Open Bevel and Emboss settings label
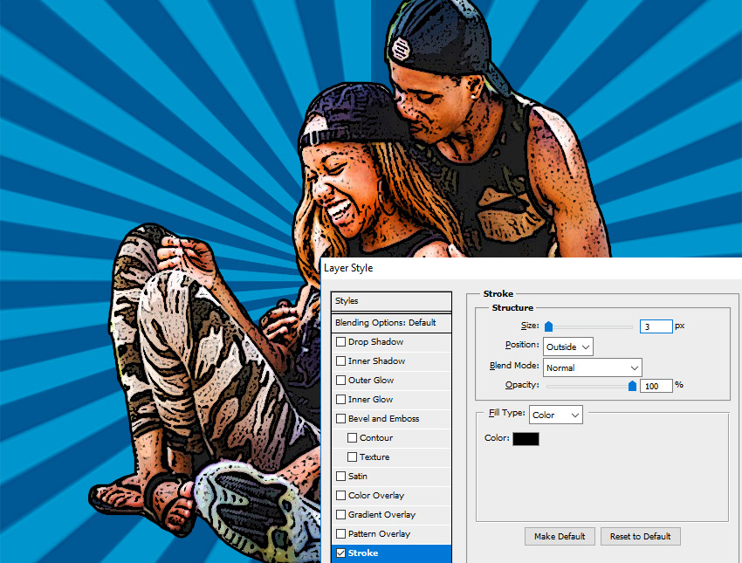The image size is (742, 563). 384,418
